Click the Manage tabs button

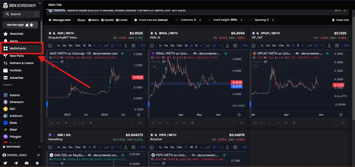60,20
